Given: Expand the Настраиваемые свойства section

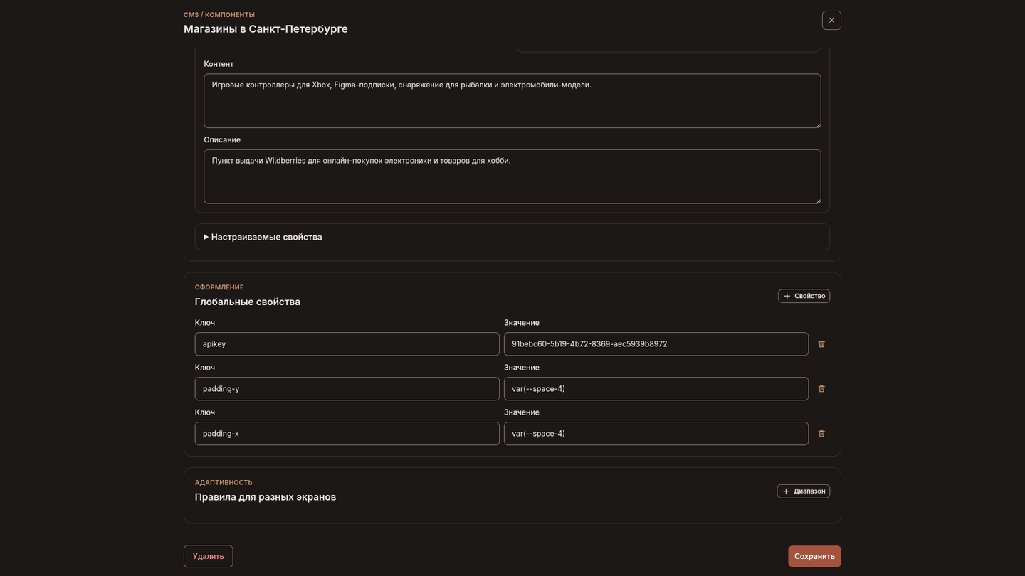Looking at the screenshot, I should coord(512,237).
